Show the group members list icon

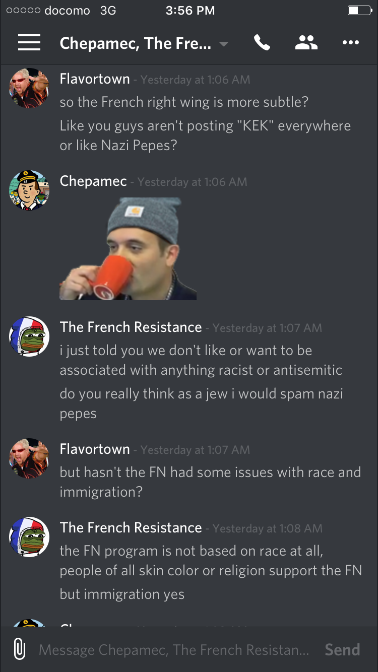coord(306,43)
